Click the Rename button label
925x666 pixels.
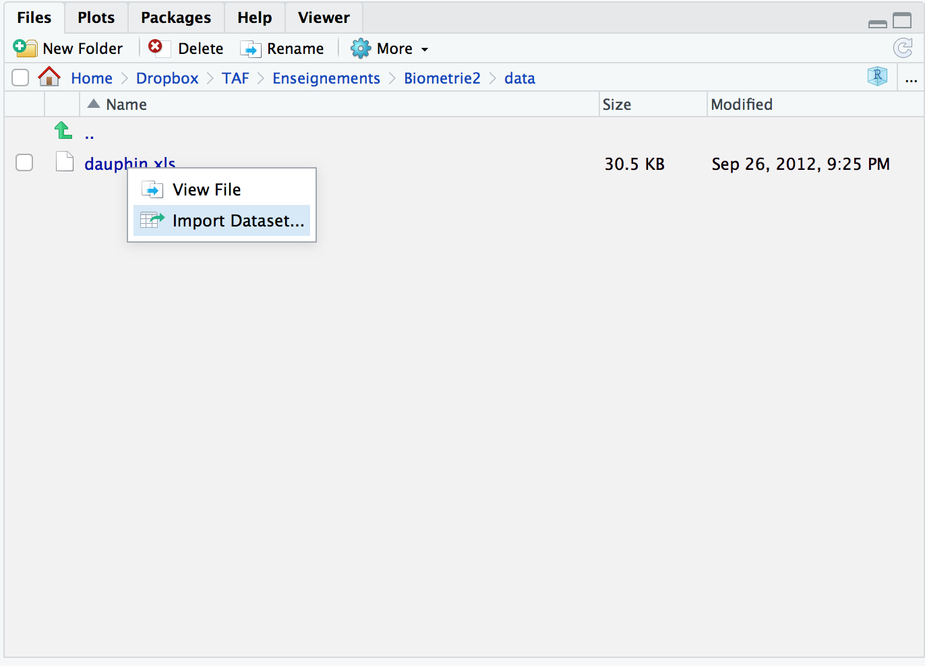click(x=295, y=49)
